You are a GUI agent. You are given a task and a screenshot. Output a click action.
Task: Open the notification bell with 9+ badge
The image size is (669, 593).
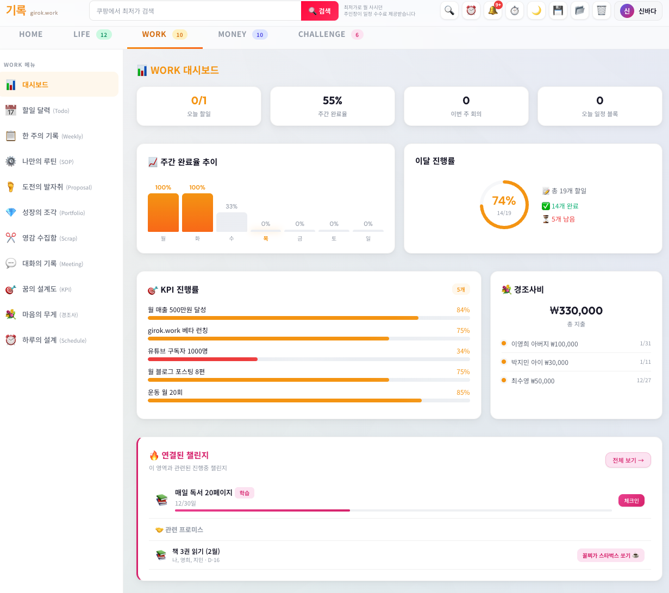[x=492, y=10]
